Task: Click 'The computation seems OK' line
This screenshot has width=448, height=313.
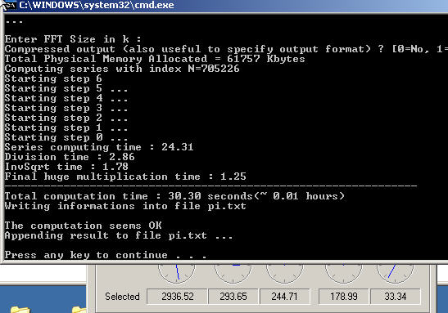Action: tap(83, 226)
